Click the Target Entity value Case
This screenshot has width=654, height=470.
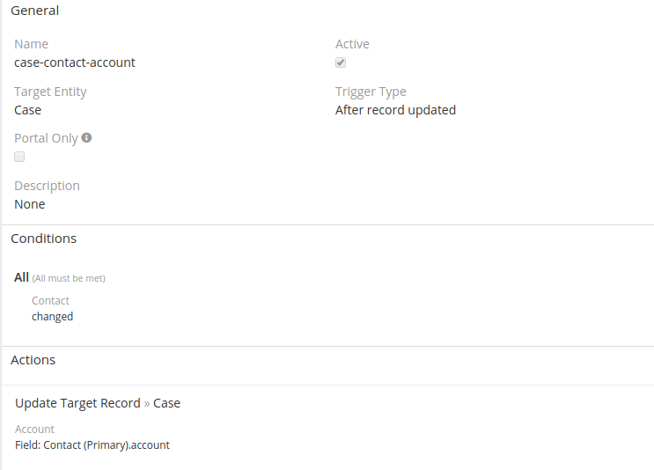coord(28,110)
